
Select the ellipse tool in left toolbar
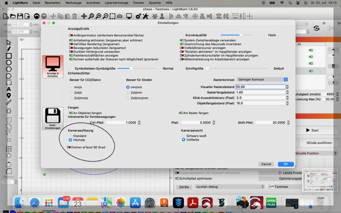(9, 63)
